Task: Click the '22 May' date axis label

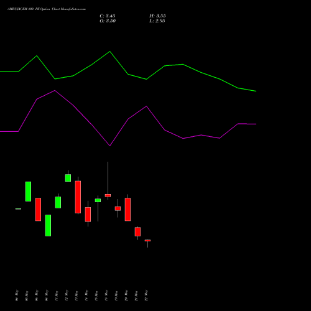Action: [146, 295]
